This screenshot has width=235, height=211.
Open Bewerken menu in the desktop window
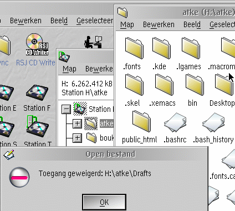pos(25,20)
